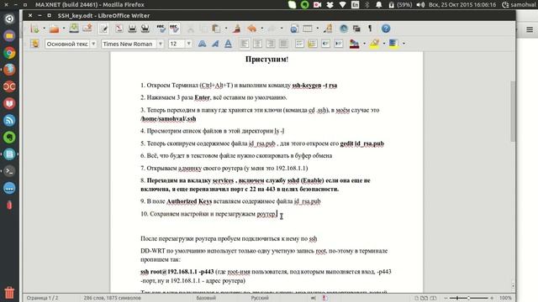This screenshot has width=538, height=302.
Task: Click the document-modified save indicator
Action: (324, 298)
